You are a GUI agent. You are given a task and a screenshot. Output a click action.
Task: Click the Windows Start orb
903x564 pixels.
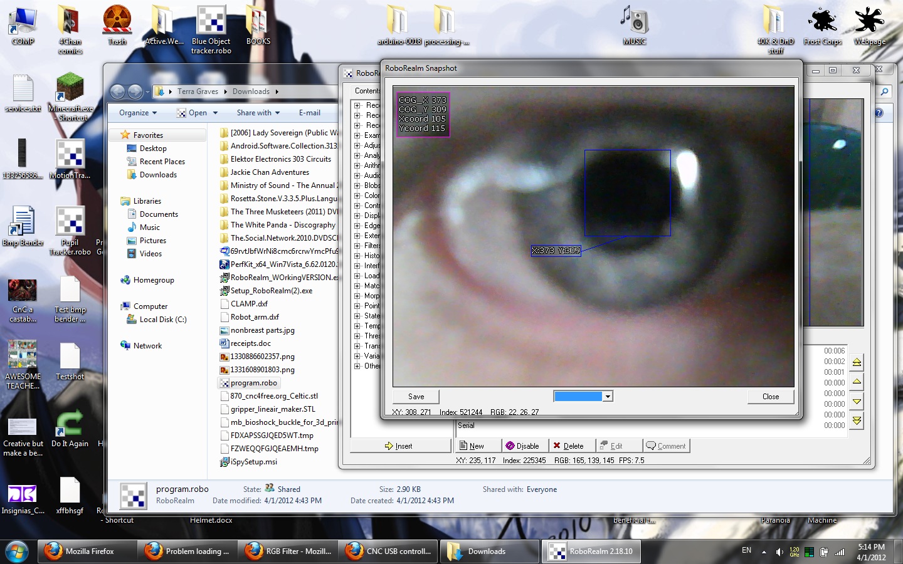point(17,551)
